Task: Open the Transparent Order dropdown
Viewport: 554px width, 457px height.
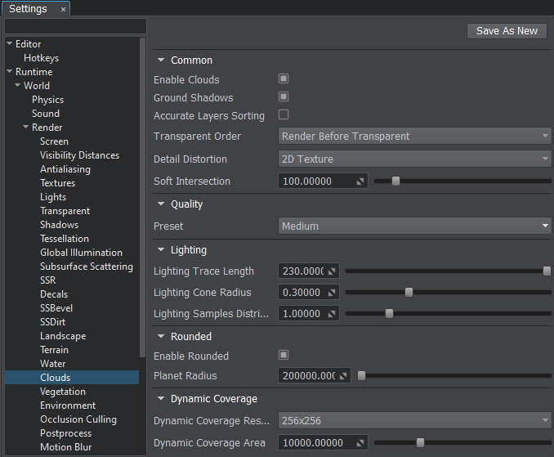Action: [x=415, y=137]
